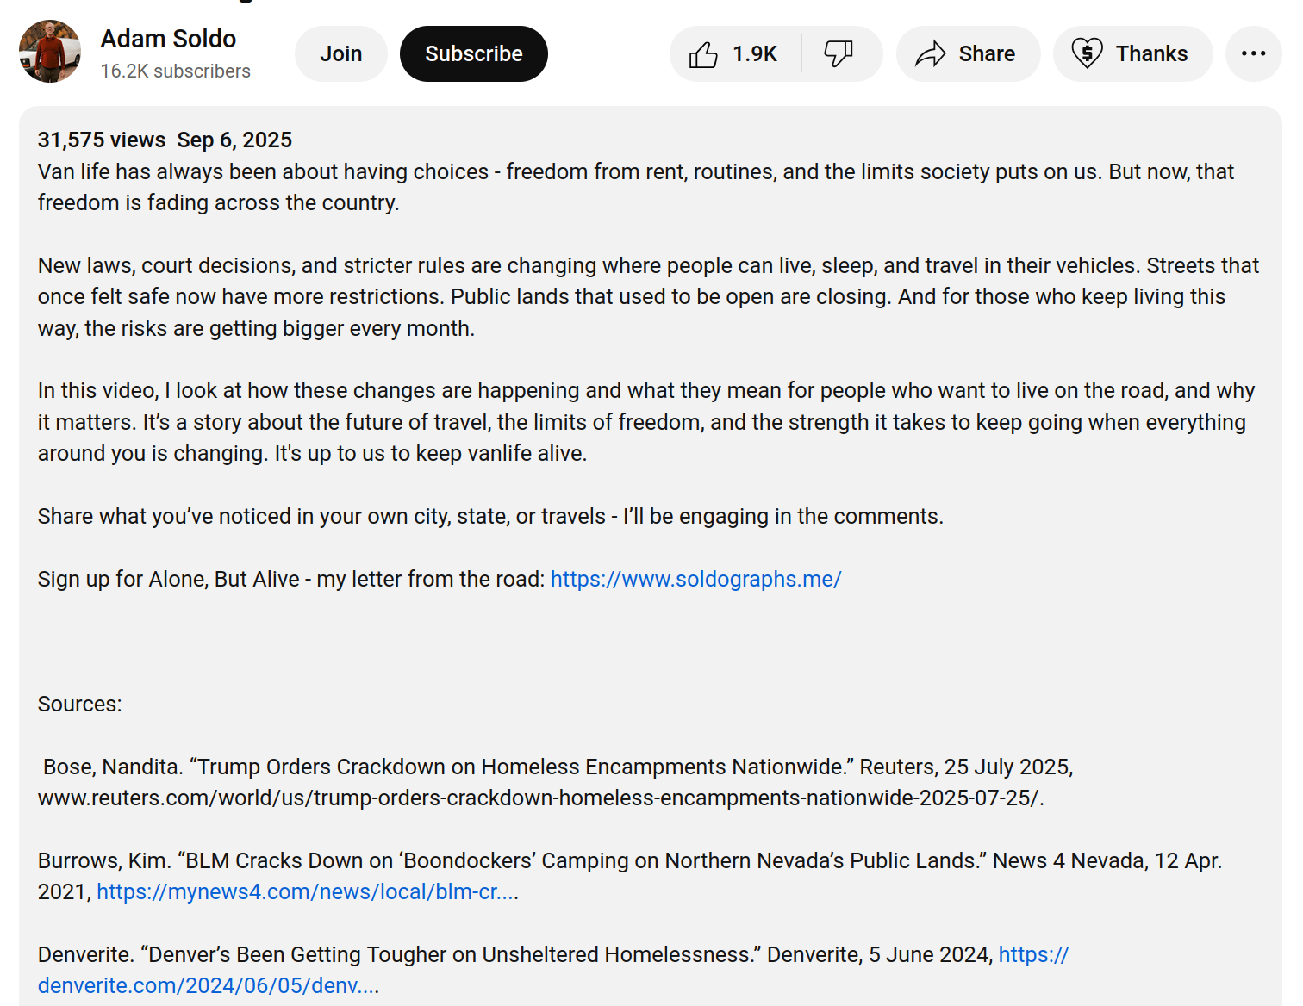
Task: Click the 16.2K subscribers text
Action: (176, 71)
